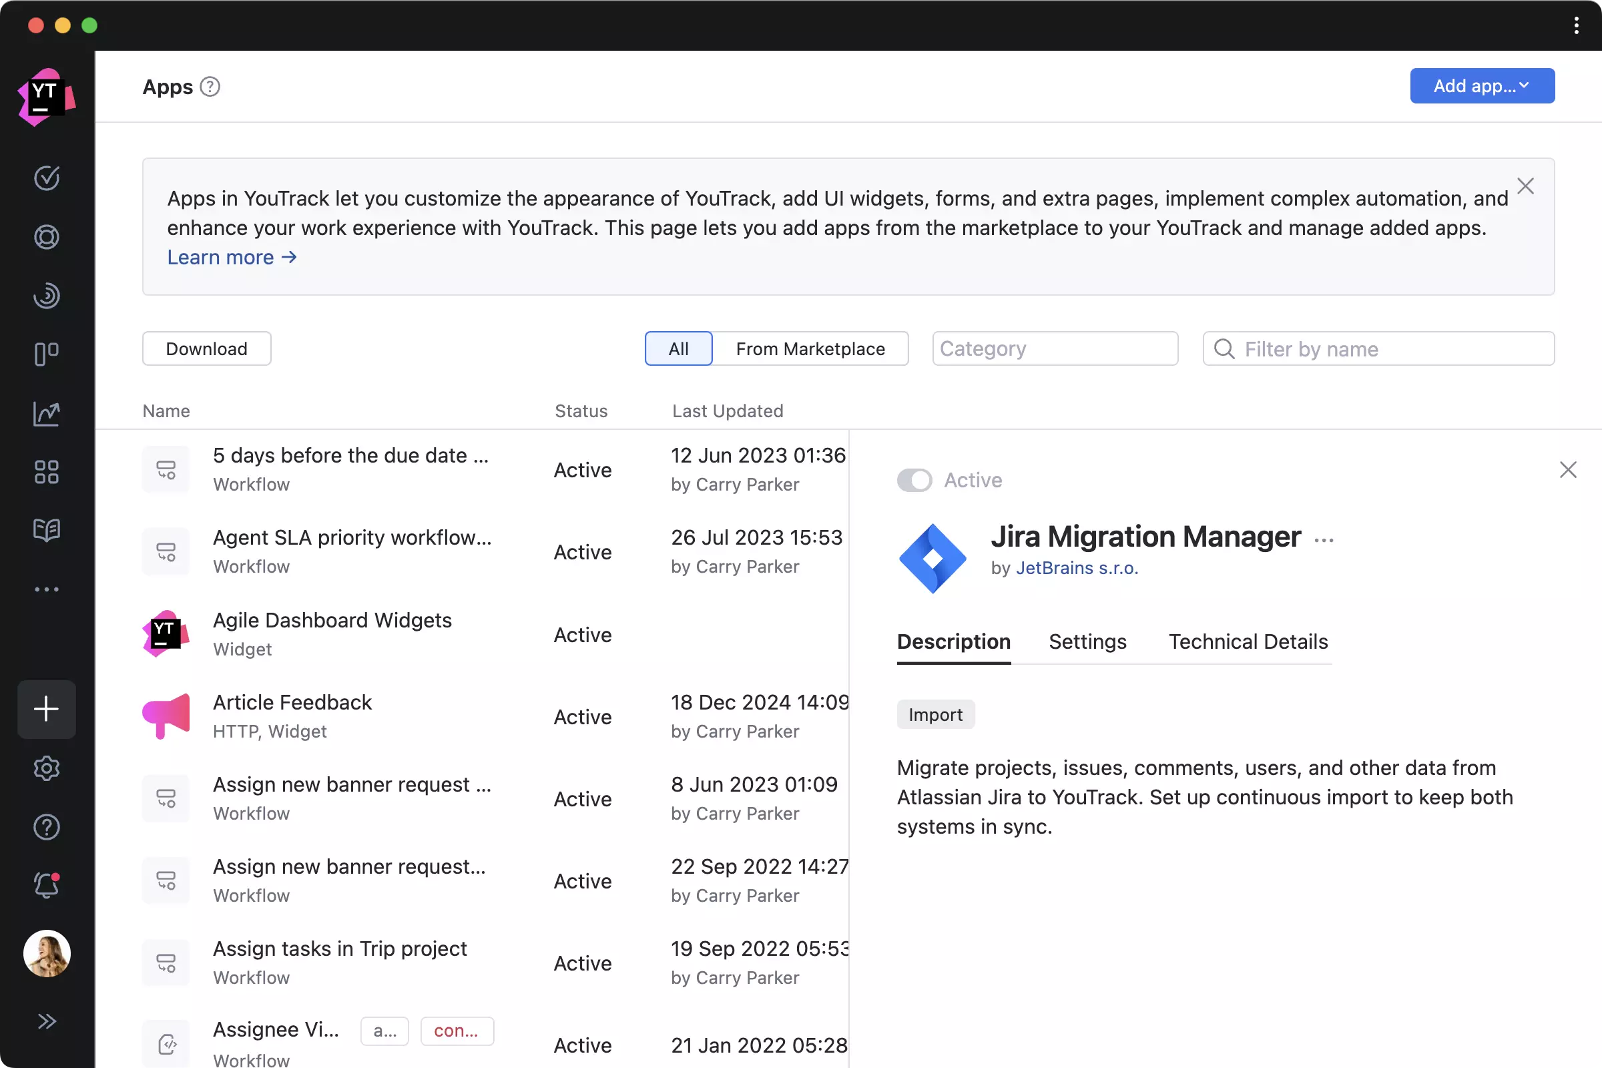Image resolution: width=1602 pixels, height=1068 pixels.
Task: Open the Dashboards grid icon
Action: (x=46, y=471)
